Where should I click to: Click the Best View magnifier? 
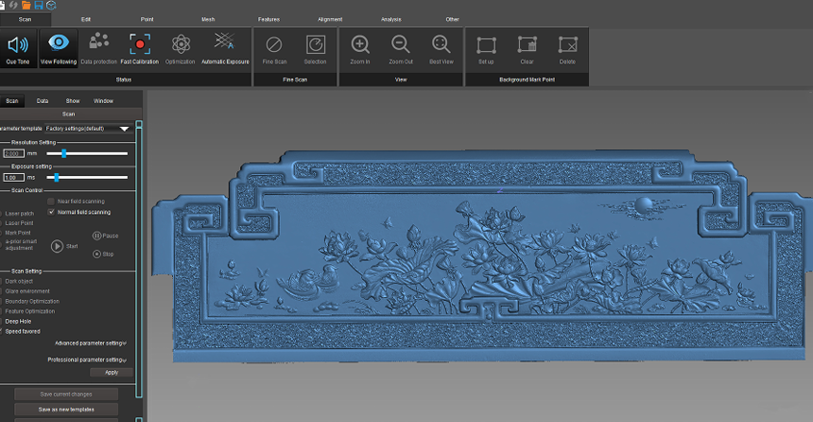[441, 44]
